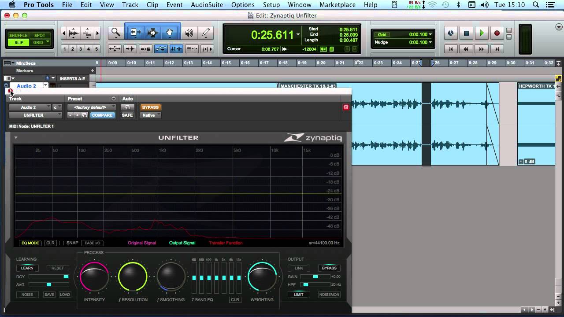This screenshot has width=564, height=317.
Task: Click the volume icon in macOS menu bar
Action: coord(485,5)
